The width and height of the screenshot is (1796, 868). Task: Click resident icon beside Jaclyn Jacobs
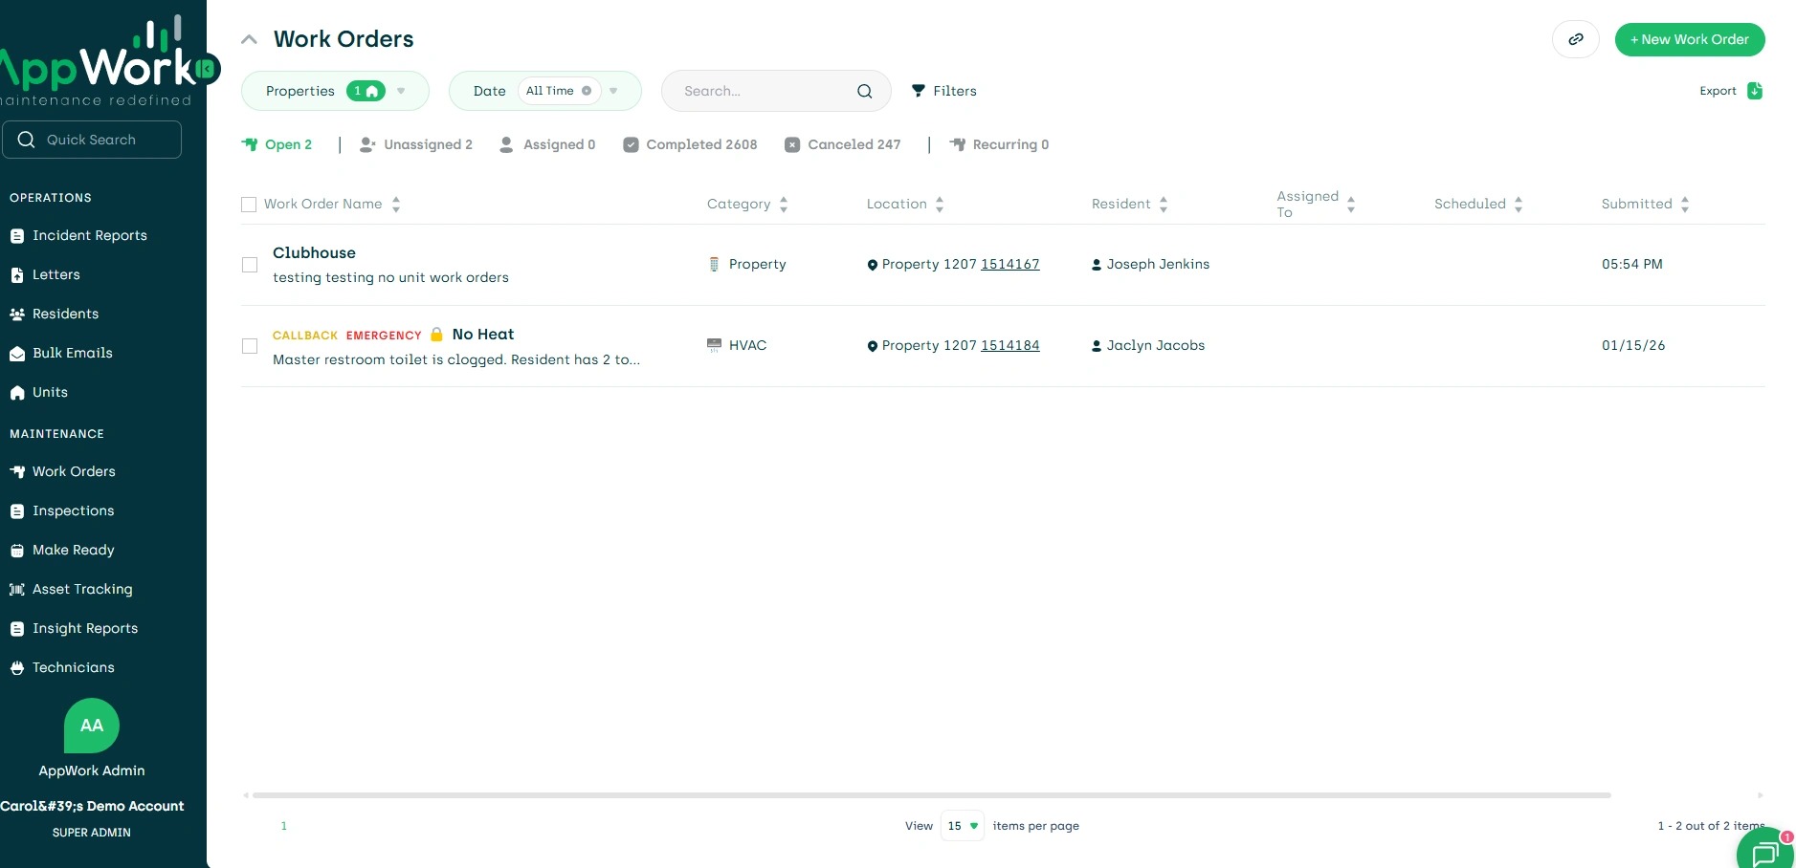coord(1097,346)
